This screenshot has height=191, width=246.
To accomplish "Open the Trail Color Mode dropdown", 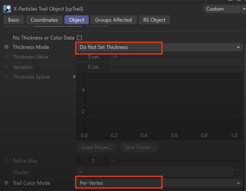I will coord(159,183).
